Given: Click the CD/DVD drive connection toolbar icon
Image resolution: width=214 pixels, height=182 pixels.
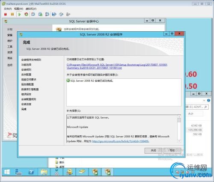Looking at the screenshot, I should click(x=61, y=14).
